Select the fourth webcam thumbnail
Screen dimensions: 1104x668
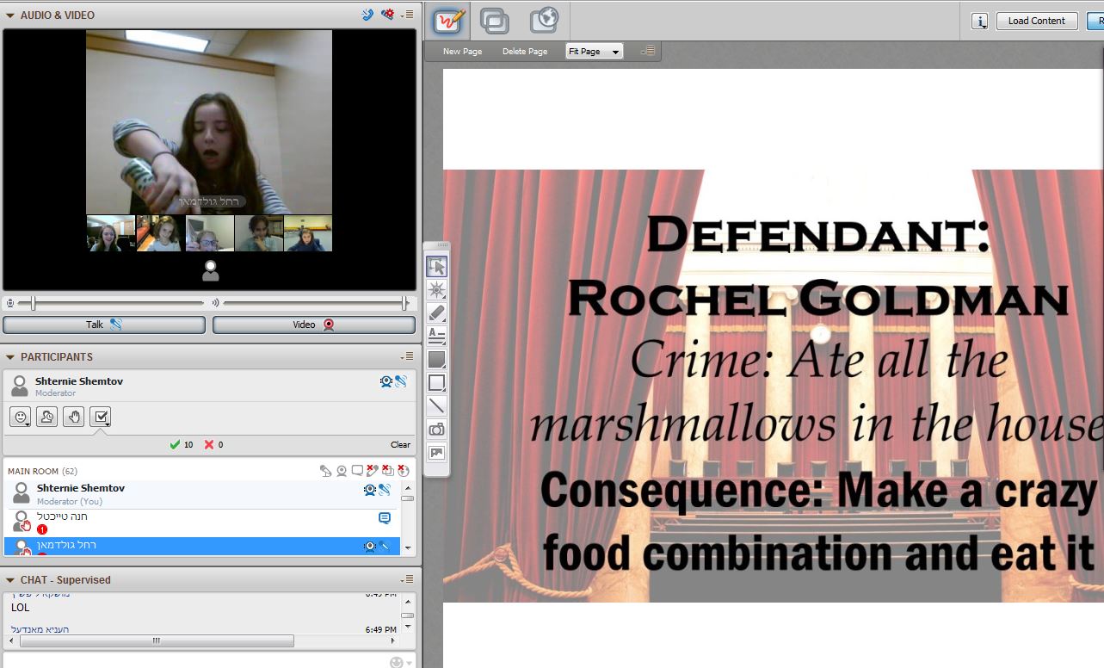(258, 233)
